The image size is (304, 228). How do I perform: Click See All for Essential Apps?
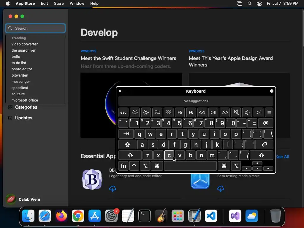pos(283,157)
